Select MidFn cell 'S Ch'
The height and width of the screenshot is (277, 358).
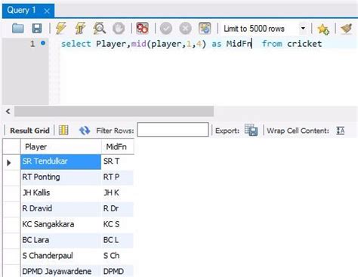click(118, 256)
